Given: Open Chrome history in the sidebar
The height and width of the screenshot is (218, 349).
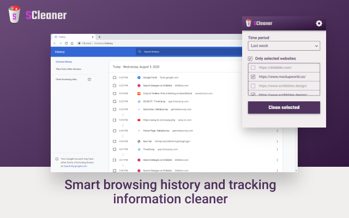Looking at the screenshot, I should point(64,62).
